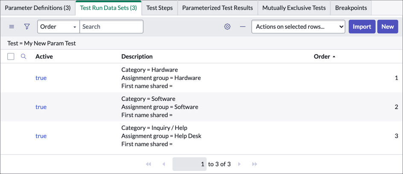403x174 pixels.
Task: Click the Category = Inquiry / Help text
Action: pos(155,128)
